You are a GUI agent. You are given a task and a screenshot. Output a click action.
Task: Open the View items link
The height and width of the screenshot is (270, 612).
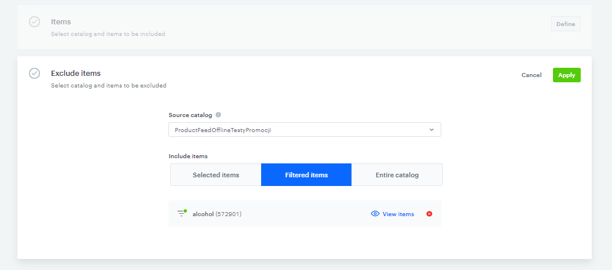(398, 214)
